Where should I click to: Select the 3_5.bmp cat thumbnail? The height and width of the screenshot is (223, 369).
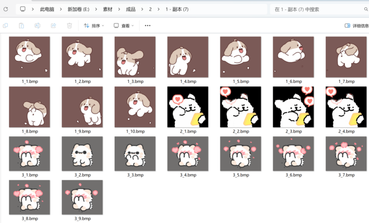pyautogui.click(x=241, y=154)
